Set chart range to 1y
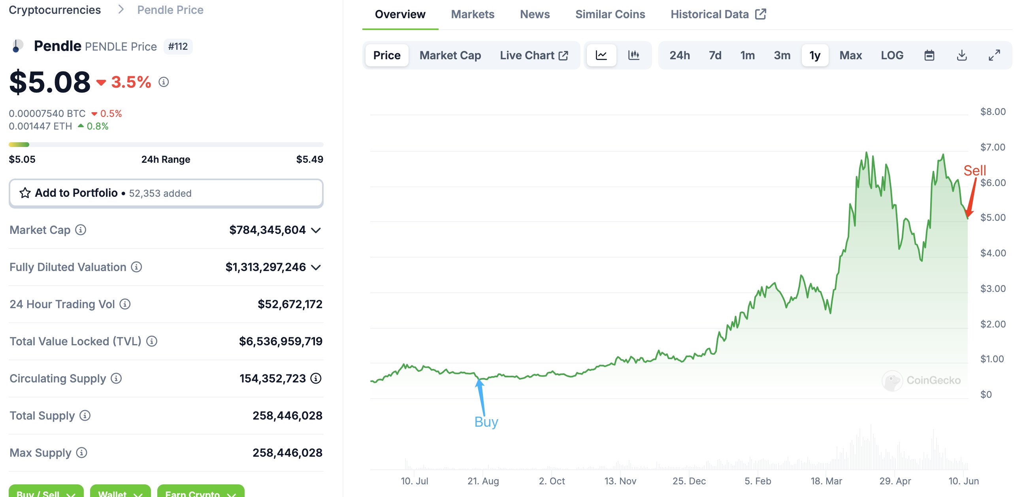This screenshot has height=497, width=1014. [815, 55]
